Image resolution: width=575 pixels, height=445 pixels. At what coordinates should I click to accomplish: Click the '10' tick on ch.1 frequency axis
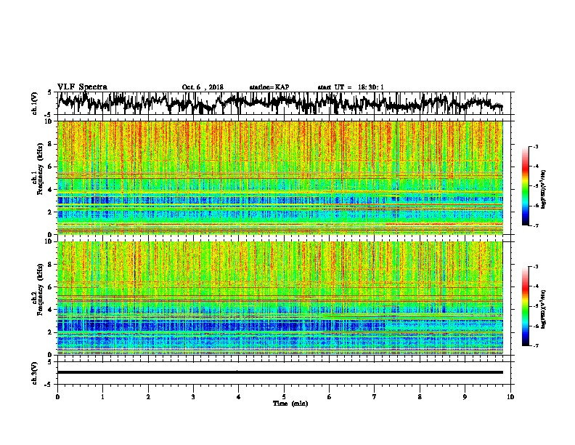click(x=49, y=121)
